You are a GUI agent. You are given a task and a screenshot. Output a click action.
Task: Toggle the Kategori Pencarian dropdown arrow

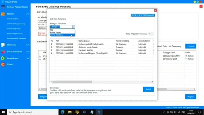[74, 27]
